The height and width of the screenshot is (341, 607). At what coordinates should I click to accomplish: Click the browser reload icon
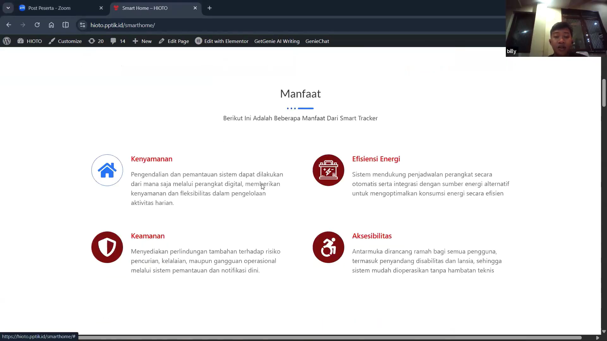click(37, 25)
